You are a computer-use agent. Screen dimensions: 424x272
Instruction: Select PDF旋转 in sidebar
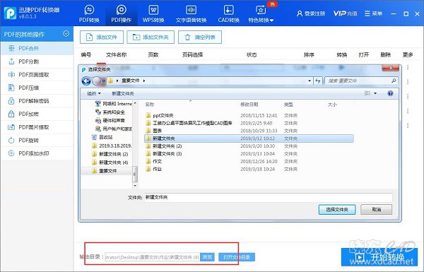[x=37, y=141]
